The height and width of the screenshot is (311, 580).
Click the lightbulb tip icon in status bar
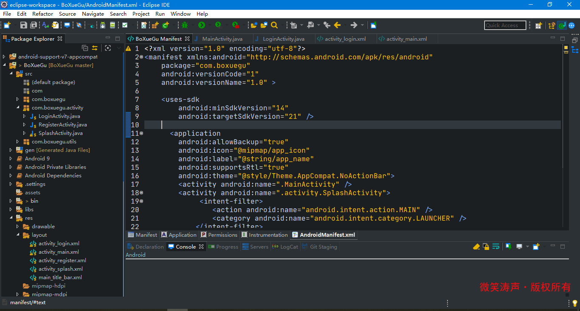click(575, 303)
